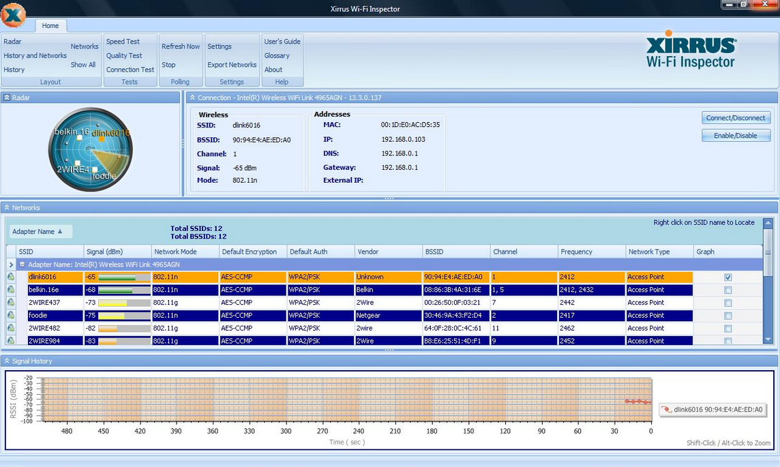780x467 pixels.
Task: Enable graph checkbox for 2WIRE984
Action: [x=727, y=341]
